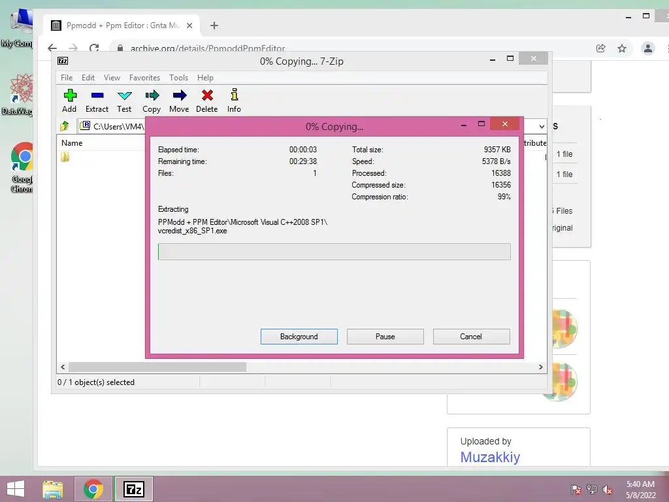Open the Help menu in 7-Zip
The image size is (669, 502).
pos(205,78)
